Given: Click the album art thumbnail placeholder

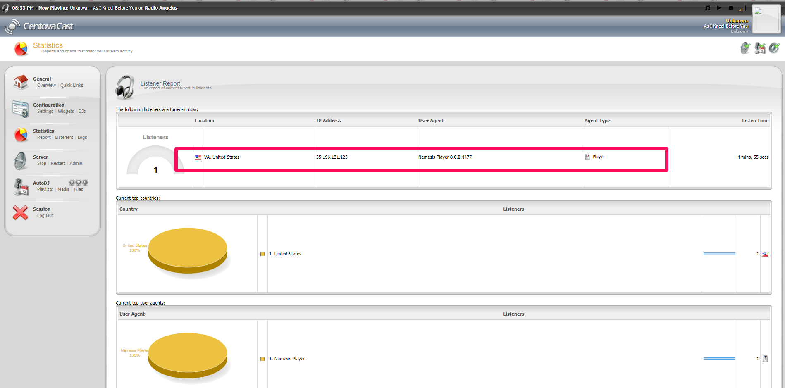Looking at the screenshot, I should [766, 19].
